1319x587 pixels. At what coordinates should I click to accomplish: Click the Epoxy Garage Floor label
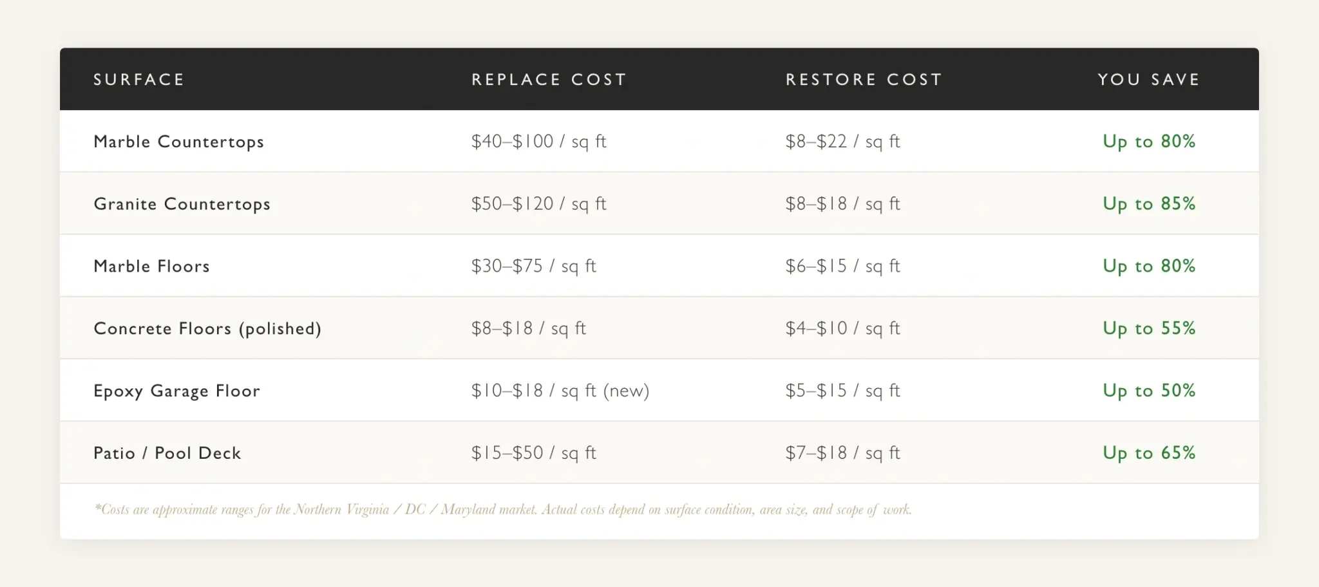[x=176, y=391]
